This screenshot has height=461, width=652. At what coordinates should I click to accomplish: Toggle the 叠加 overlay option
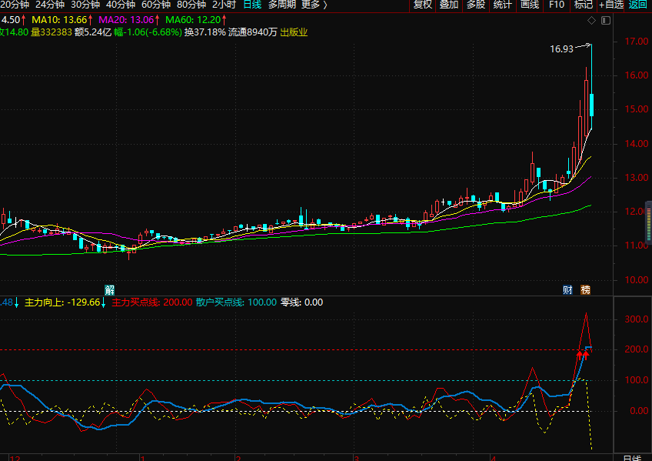[449, 5]
